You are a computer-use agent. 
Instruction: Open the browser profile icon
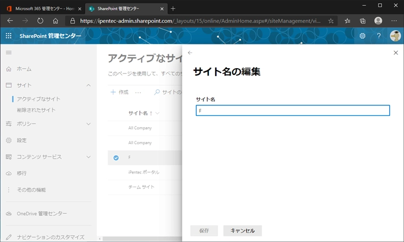click(378, 21)
